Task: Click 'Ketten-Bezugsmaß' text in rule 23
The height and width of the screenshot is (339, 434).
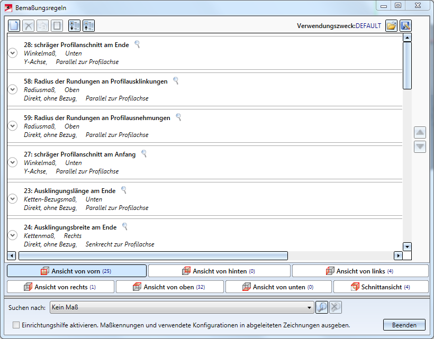Action: [50, 199]
